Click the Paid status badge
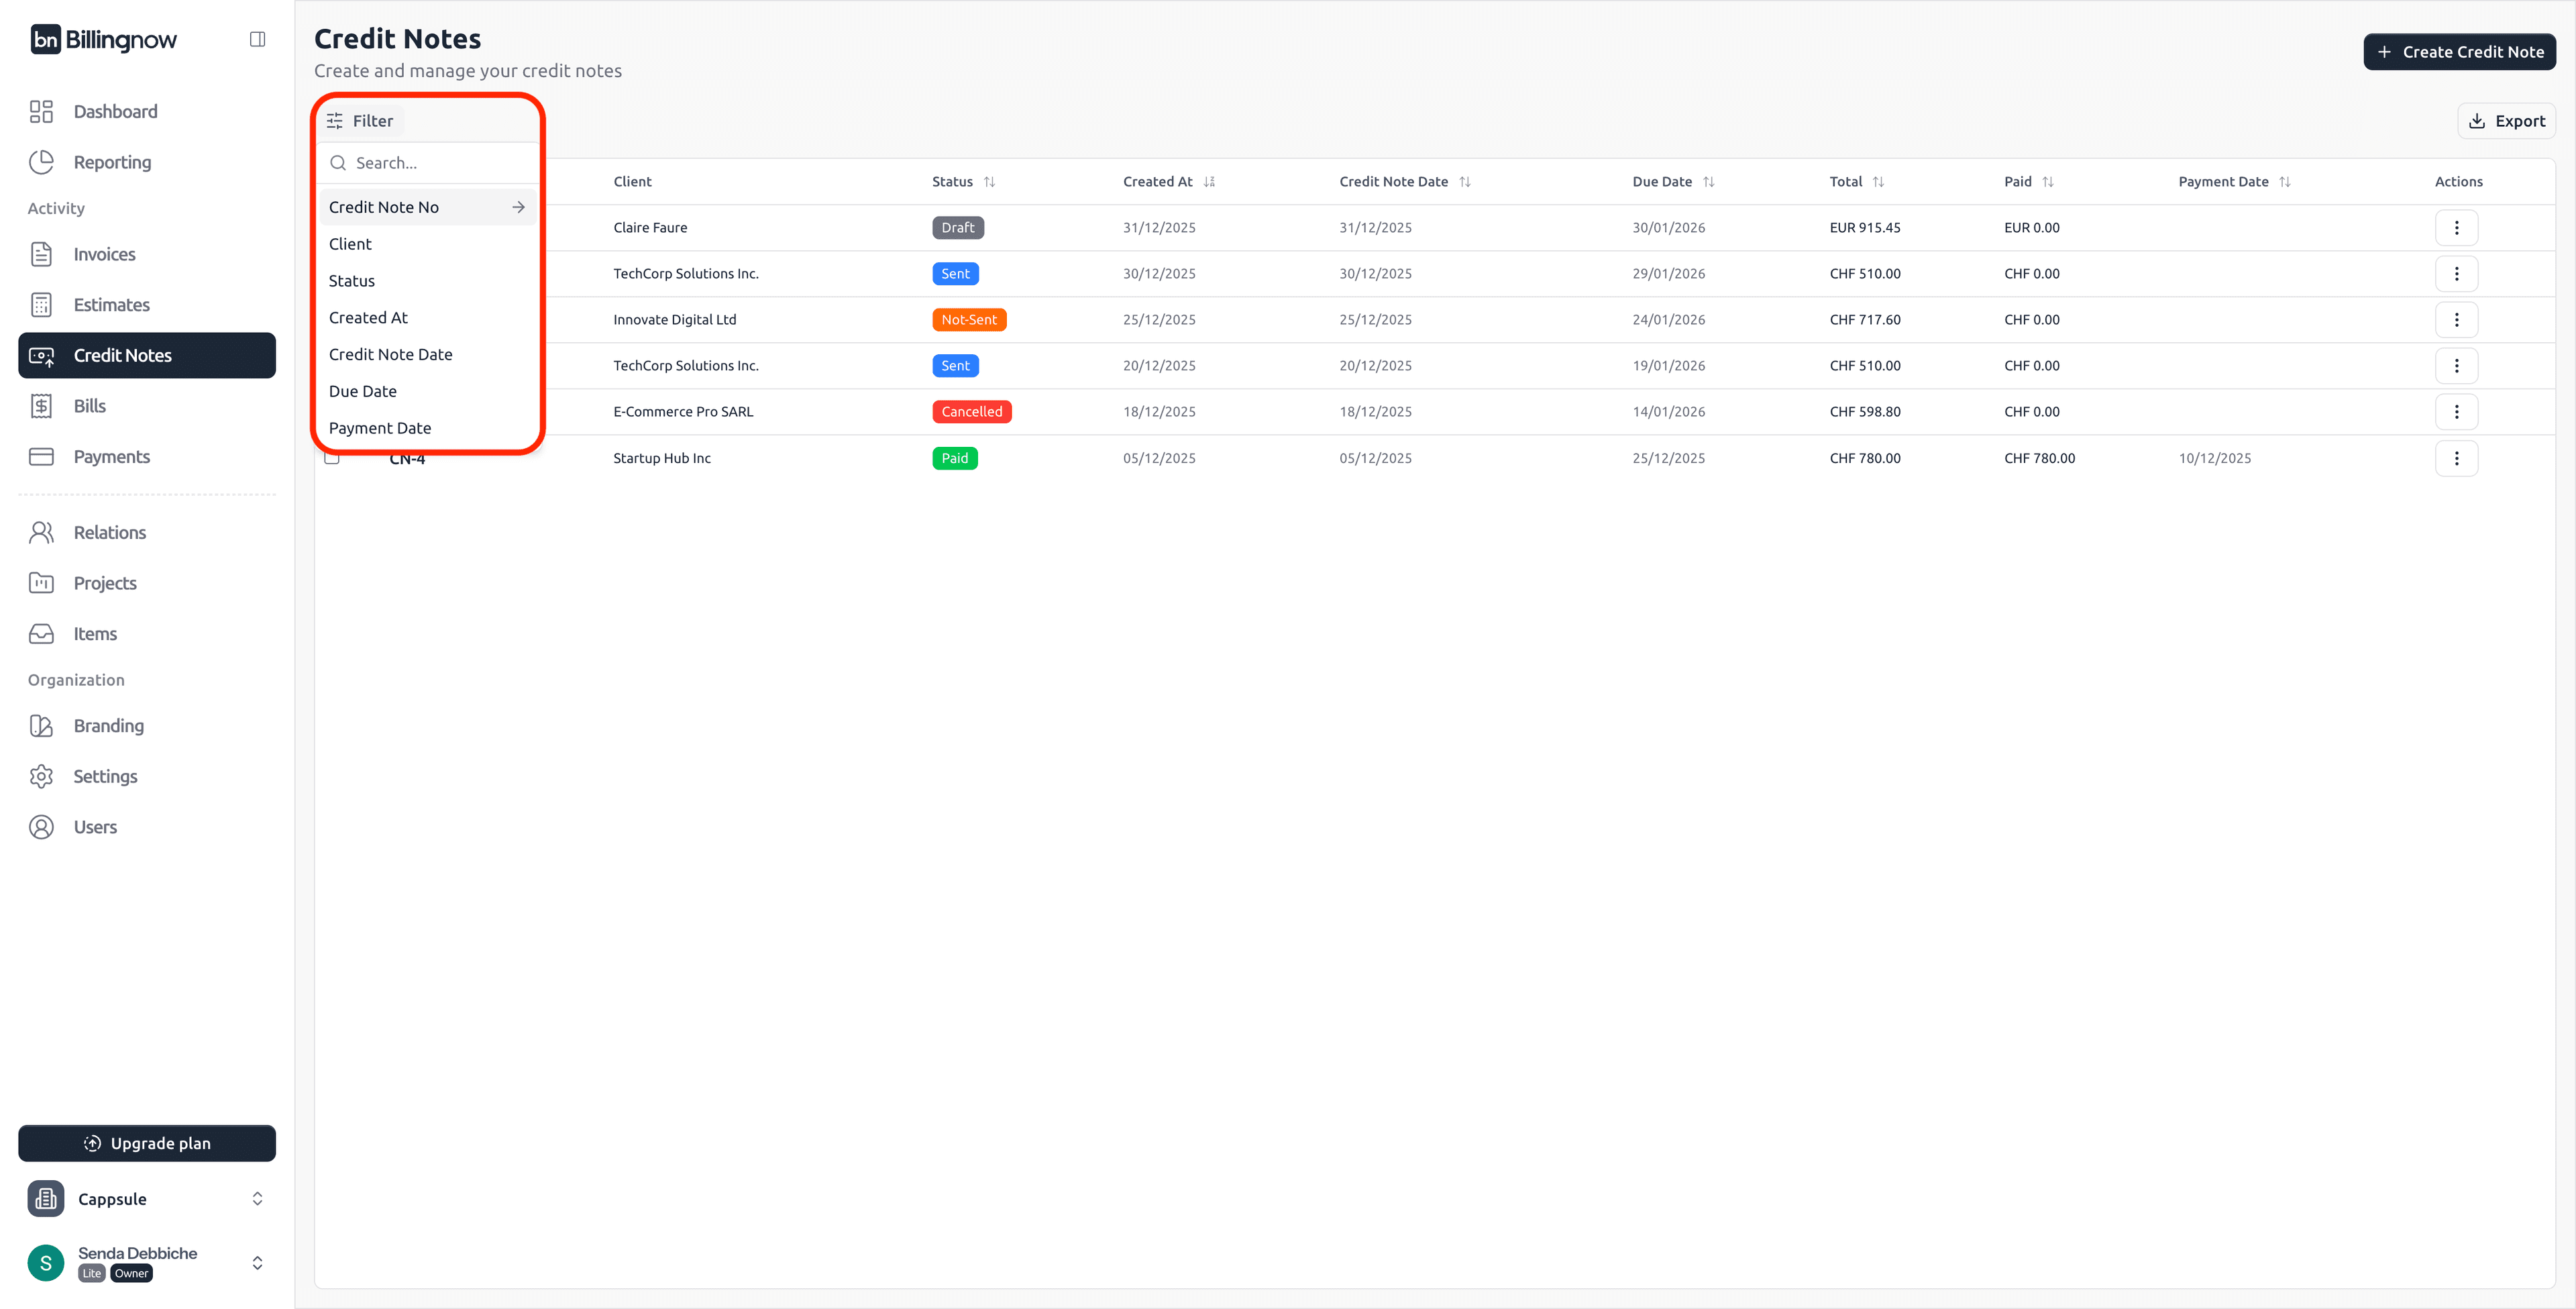Viewport: 2576px width, 1309px height. [x=954, y=458]
